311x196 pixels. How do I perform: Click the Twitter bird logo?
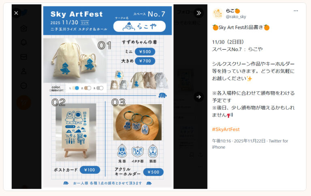coord(24,12)
